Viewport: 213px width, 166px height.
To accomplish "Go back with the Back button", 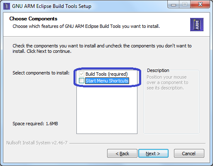I will [122, 154].
